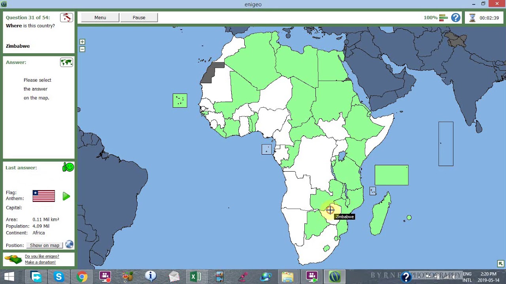506x284 pixels.
Task: Click the pineapple cocktail icon in the taskbar
Action: coord(128,277)
